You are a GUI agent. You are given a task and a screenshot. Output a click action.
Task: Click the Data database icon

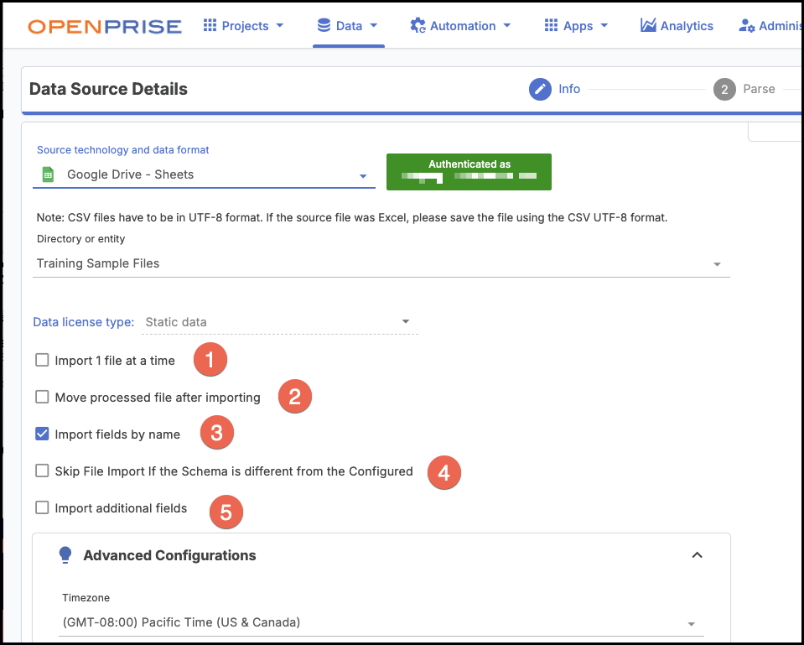(324, 25)
